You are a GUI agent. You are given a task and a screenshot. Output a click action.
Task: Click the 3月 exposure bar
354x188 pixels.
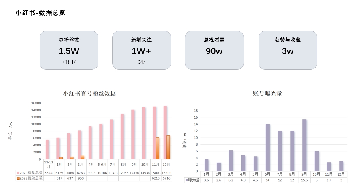pyautogui.click(x=231, y=161)
